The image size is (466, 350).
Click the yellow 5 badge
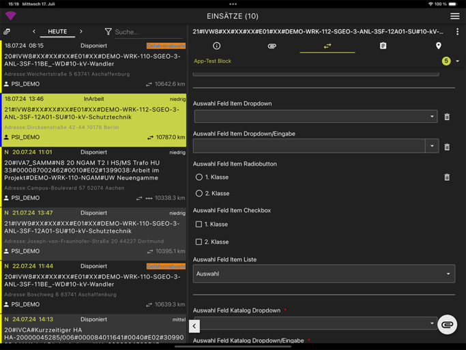(x=446, y=61)
